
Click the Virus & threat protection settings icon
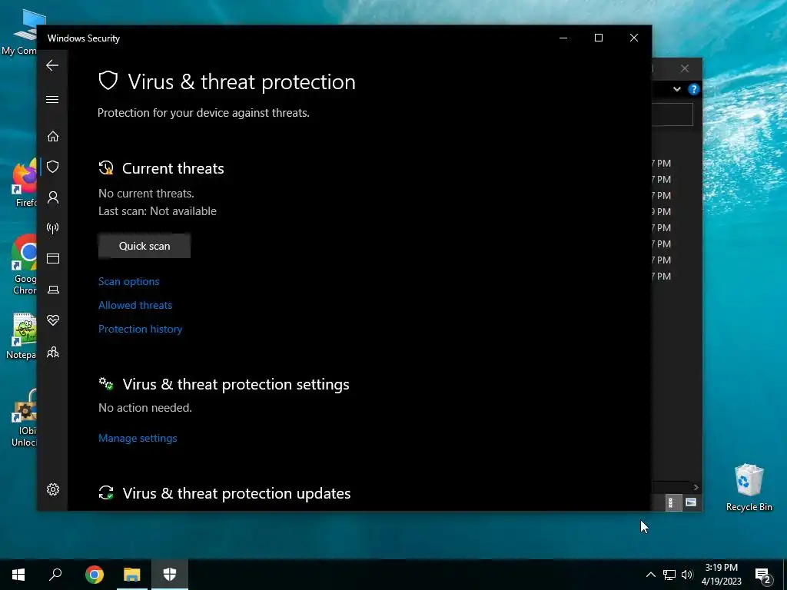(x=106, y=384)
